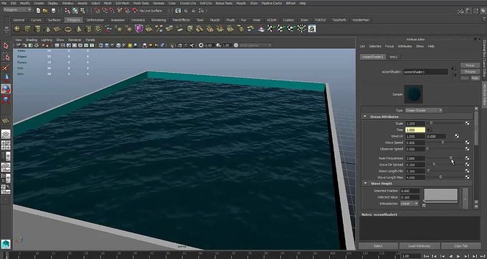Click the Wind UV map checker button

click(x=457, y=136)
